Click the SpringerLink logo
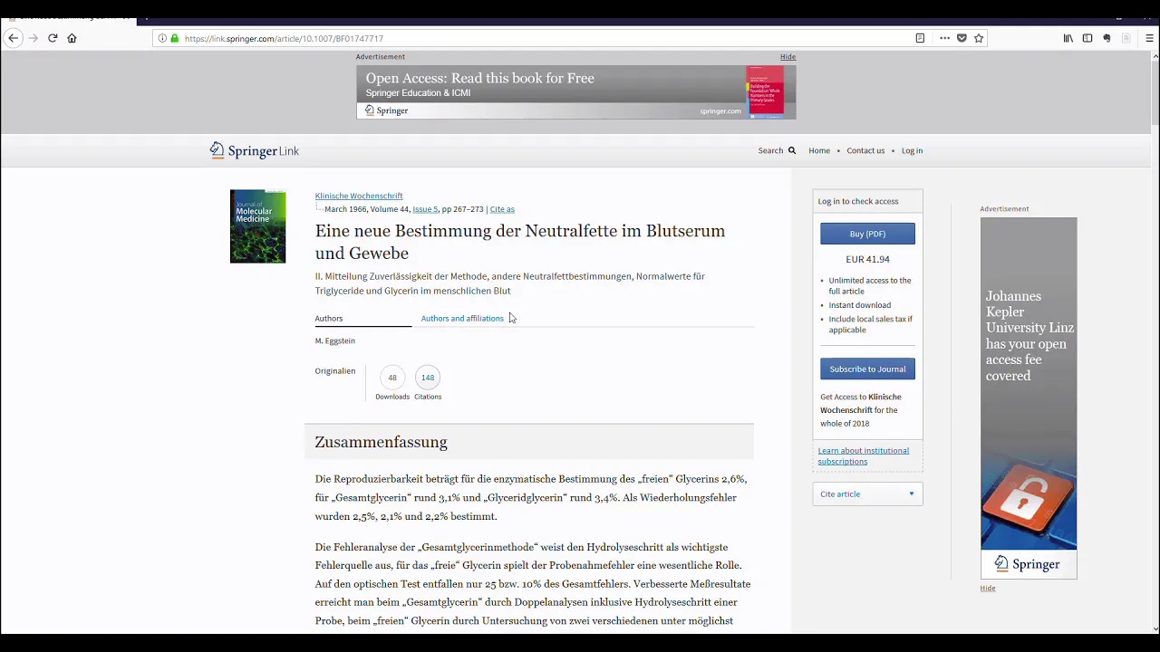The width and height of the screenshot is (1160, 652). 255,150
